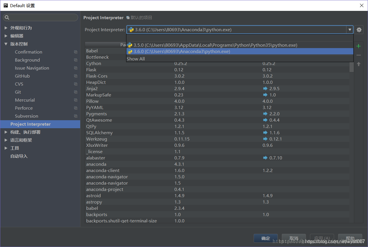Click the update arrow icon for QtAwesome
This screenshot has height=247, width=368.
coord(265,120)
